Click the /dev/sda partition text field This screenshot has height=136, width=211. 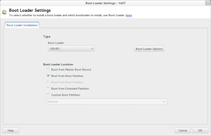[x=103, y=102]
